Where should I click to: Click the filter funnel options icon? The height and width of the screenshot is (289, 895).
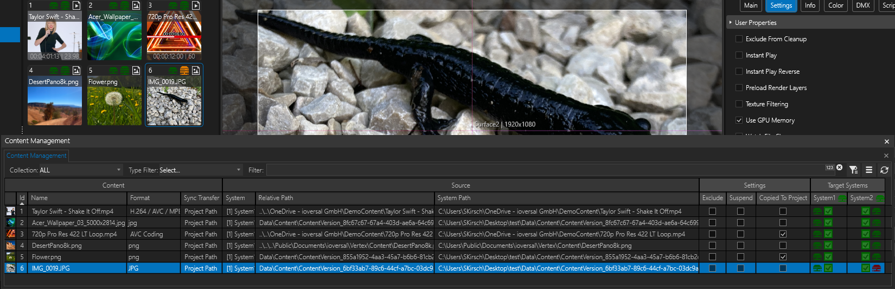coord(853,170)
